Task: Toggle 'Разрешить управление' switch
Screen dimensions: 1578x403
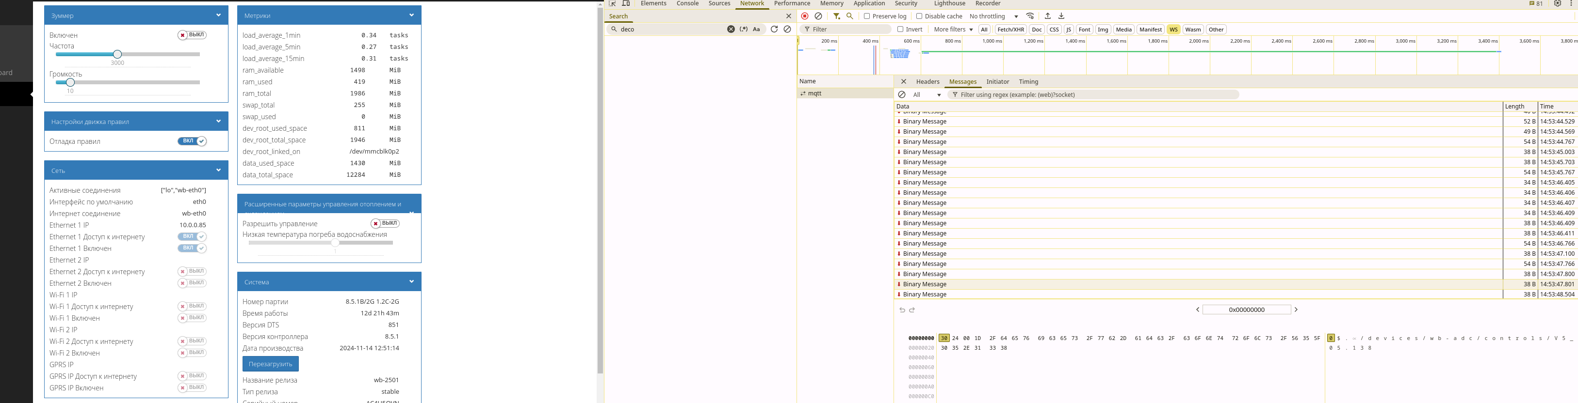Action: [385, 224]
